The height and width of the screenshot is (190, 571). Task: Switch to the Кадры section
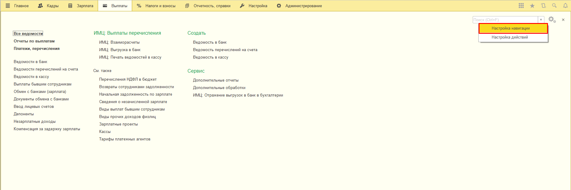48,6
